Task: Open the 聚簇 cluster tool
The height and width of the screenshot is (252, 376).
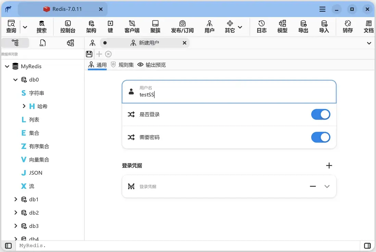Action: pyautogui.click(x=155, y=26)
